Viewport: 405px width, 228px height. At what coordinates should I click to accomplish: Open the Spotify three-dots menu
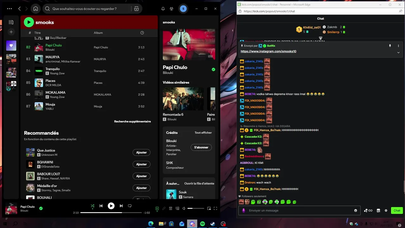[9, 9]
